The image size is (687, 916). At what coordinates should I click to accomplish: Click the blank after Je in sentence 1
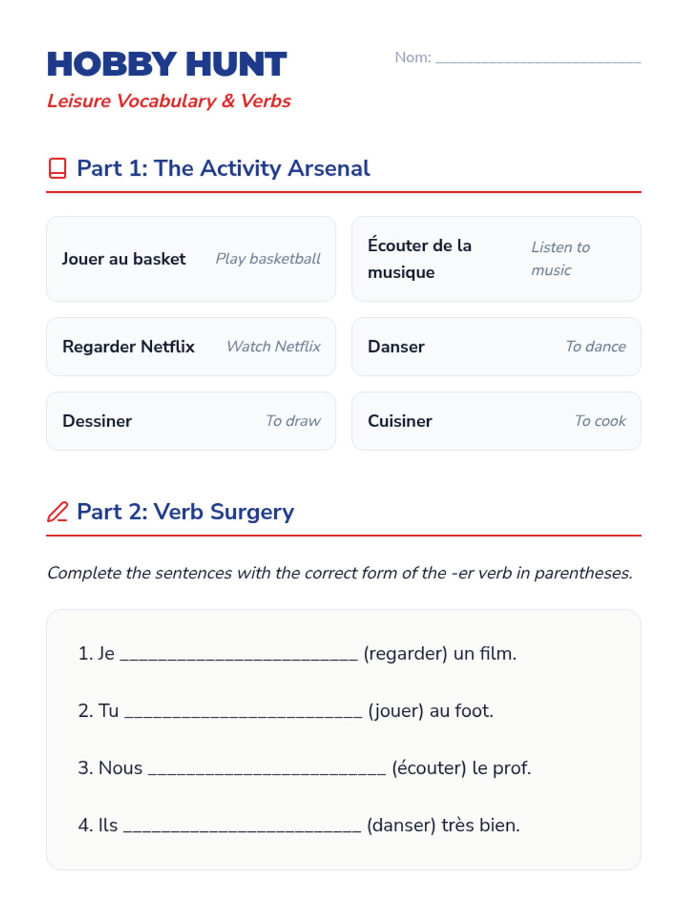239,654
